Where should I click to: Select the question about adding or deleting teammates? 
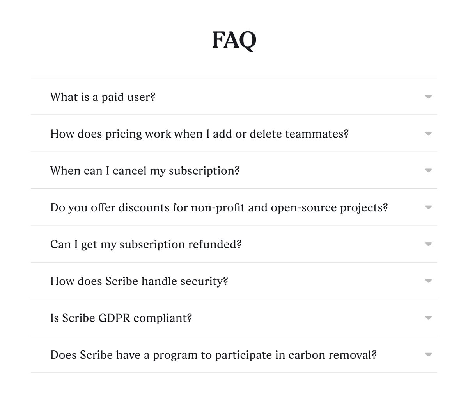click(200, 134)
